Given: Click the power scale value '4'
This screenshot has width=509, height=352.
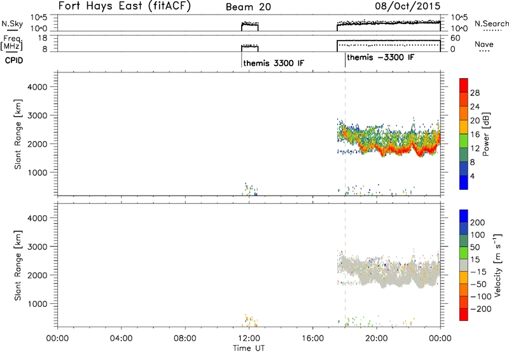Looking at the screenshot, I should [472, 176].
